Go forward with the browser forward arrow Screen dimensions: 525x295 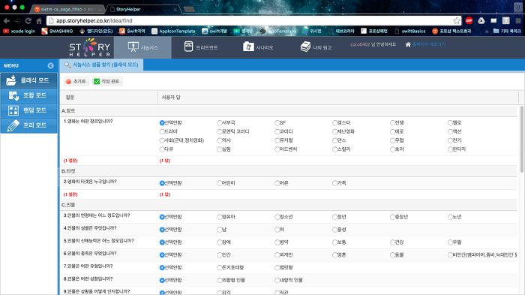[17, 21]
